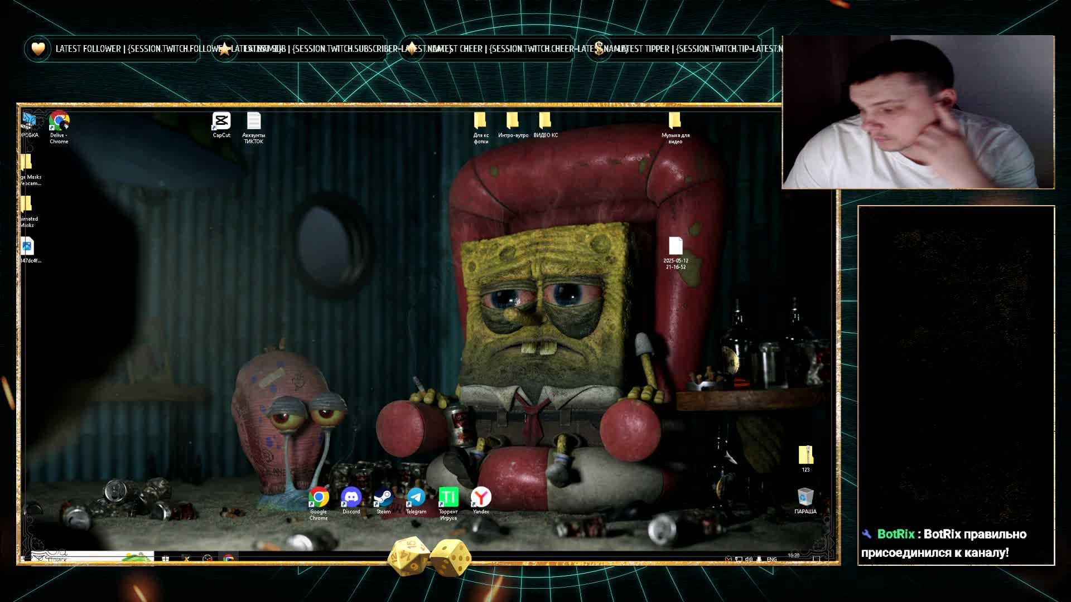Open the Музыка для видео folder
Viewport: 1071px width, 602px height.
point(675,128)
